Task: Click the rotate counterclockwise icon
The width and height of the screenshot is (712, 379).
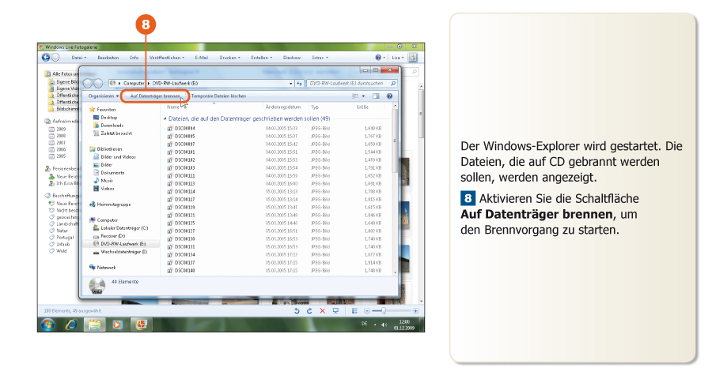Action: pyautogui.click(x=297, y=311)
